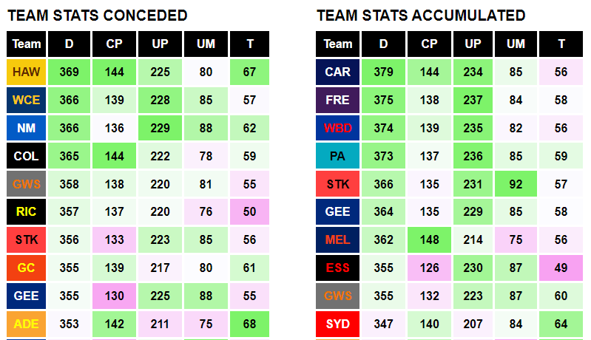The height and width of the screenshot is (340, 591).
Task: Select HAW disposals value 369
Action: pos(69,72)
